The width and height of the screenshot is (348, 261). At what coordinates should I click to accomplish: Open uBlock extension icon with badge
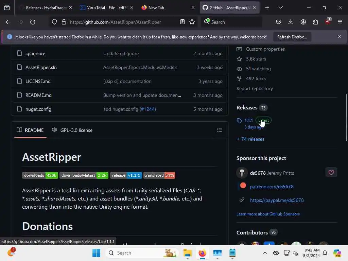[x=328, y=21]
